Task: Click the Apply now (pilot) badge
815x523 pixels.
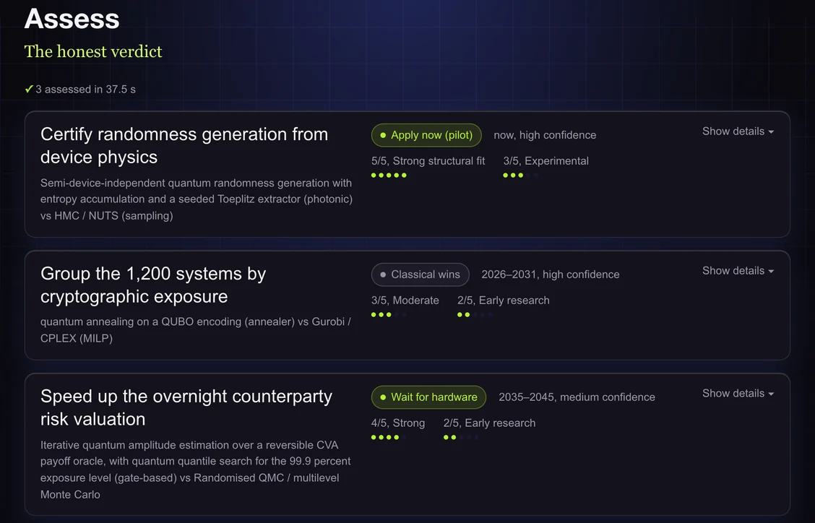Action: (x=426, y=135)
